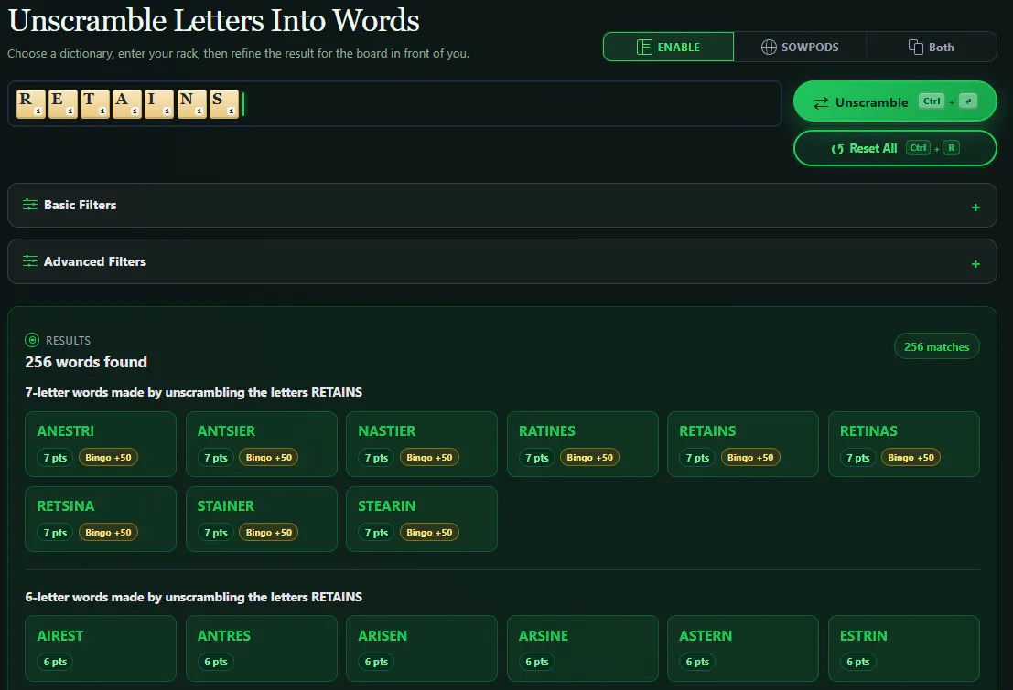Open the ARISEN word card
Image resolution: width=1013 pixels, height=690 pixels.
(422, 648)
